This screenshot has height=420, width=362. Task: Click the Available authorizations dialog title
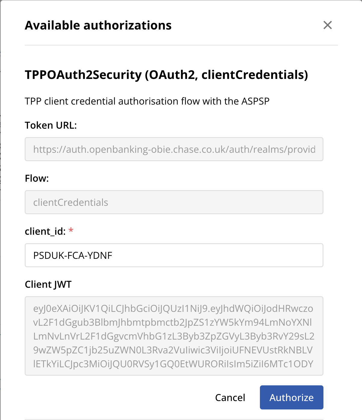point(98,25)
